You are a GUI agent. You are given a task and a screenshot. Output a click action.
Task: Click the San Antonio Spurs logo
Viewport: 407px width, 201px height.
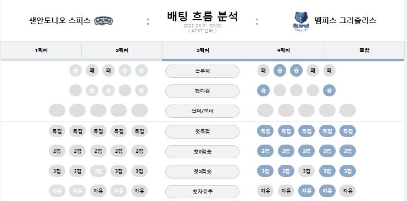click(x=103, y=21)
